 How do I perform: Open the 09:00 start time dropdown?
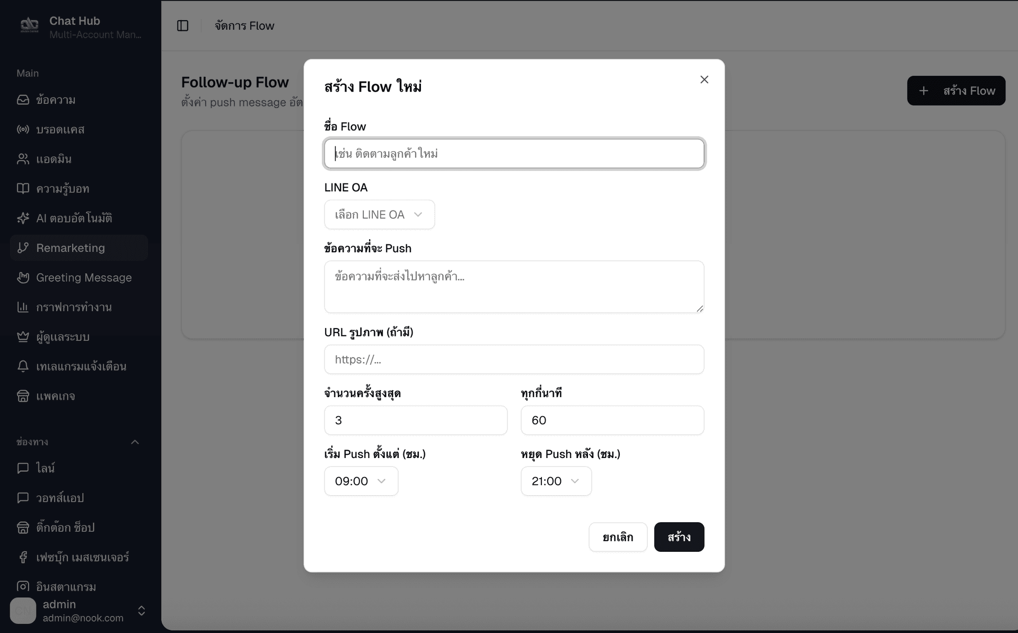coord(361,481)
